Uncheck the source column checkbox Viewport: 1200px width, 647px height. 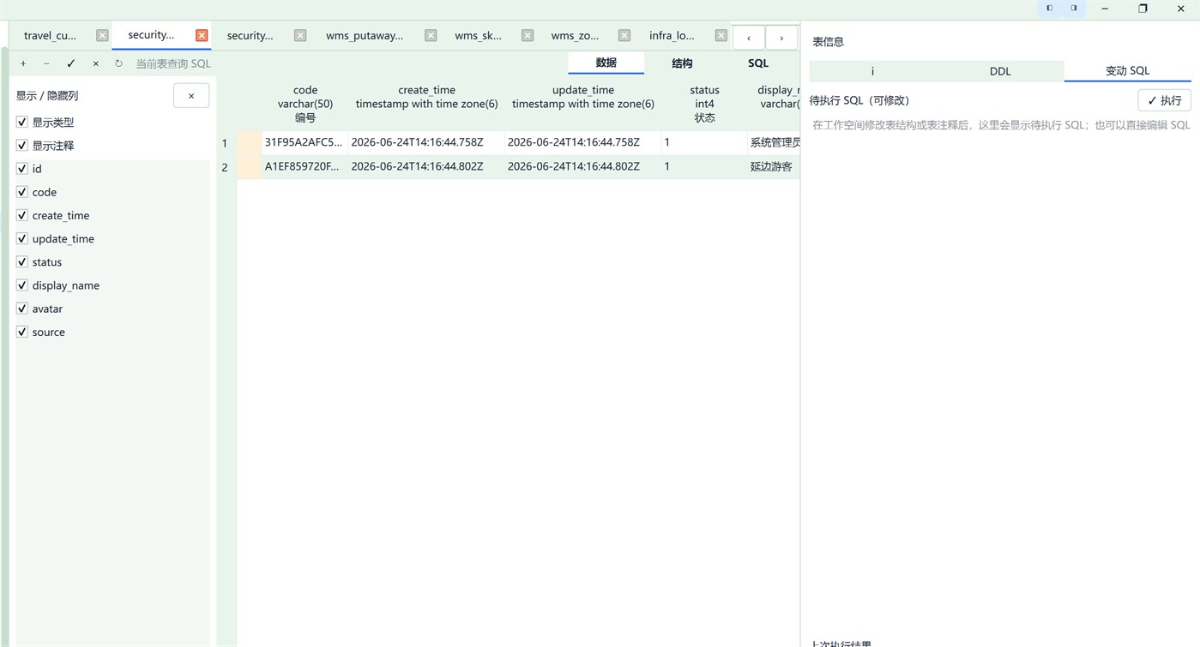pos(22,332)
